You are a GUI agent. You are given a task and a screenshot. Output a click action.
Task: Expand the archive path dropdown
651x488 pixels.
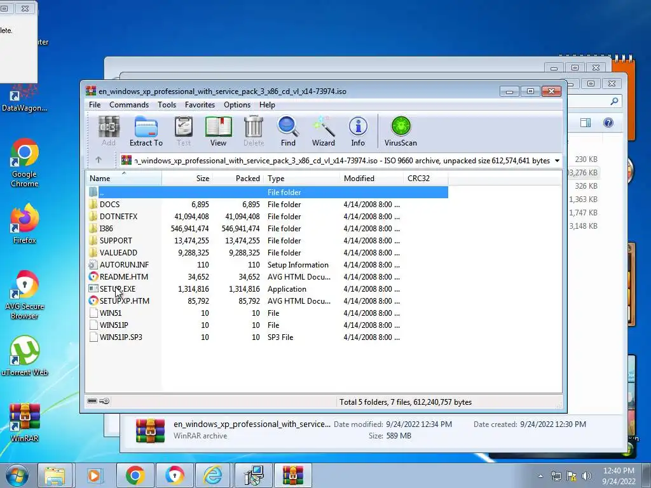click(x=557, y=161)
